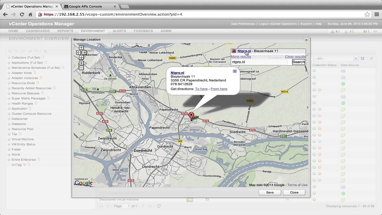Click the lock icon next to Health Ranges

click(x=36, y=103)
